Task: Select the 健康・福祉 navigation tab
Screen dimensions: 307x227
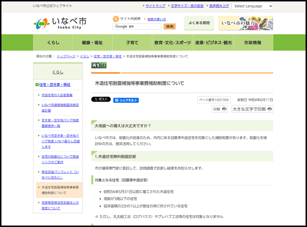Action: pyautogui.click(x=93, y=43)
